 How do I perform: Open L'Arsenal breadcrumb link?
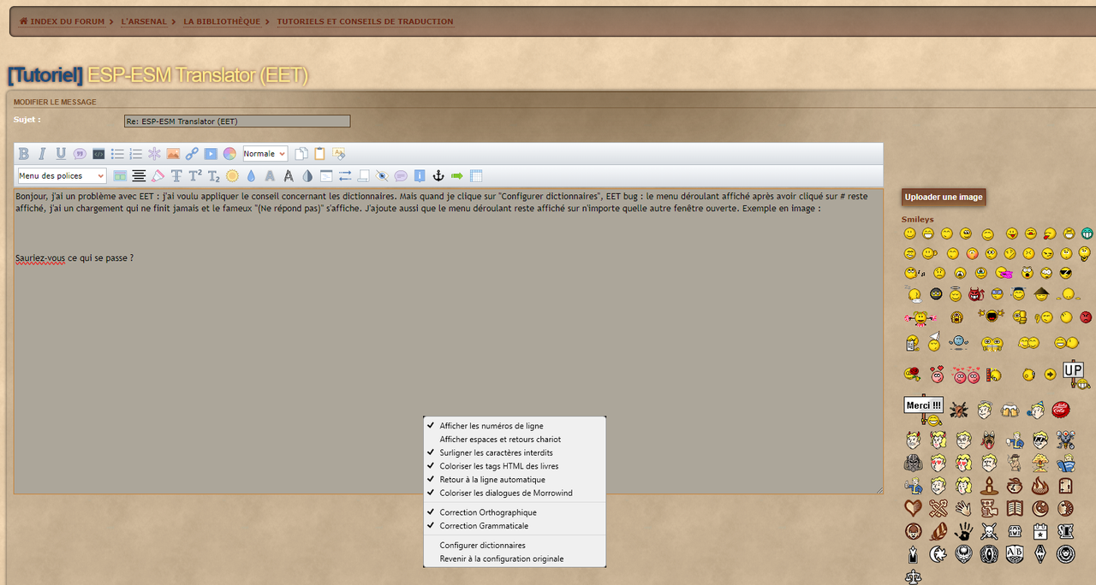(x=144, y=21)
